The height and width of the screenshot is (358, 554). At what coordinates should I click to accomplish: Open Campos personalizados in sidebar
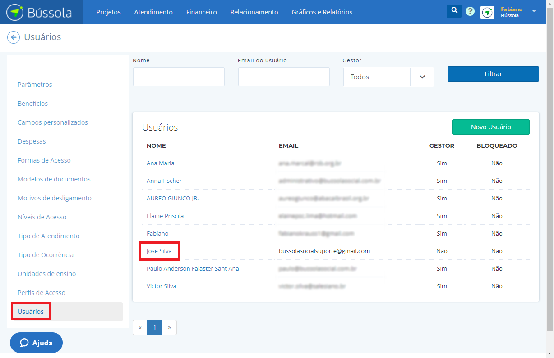click(53, 122)
